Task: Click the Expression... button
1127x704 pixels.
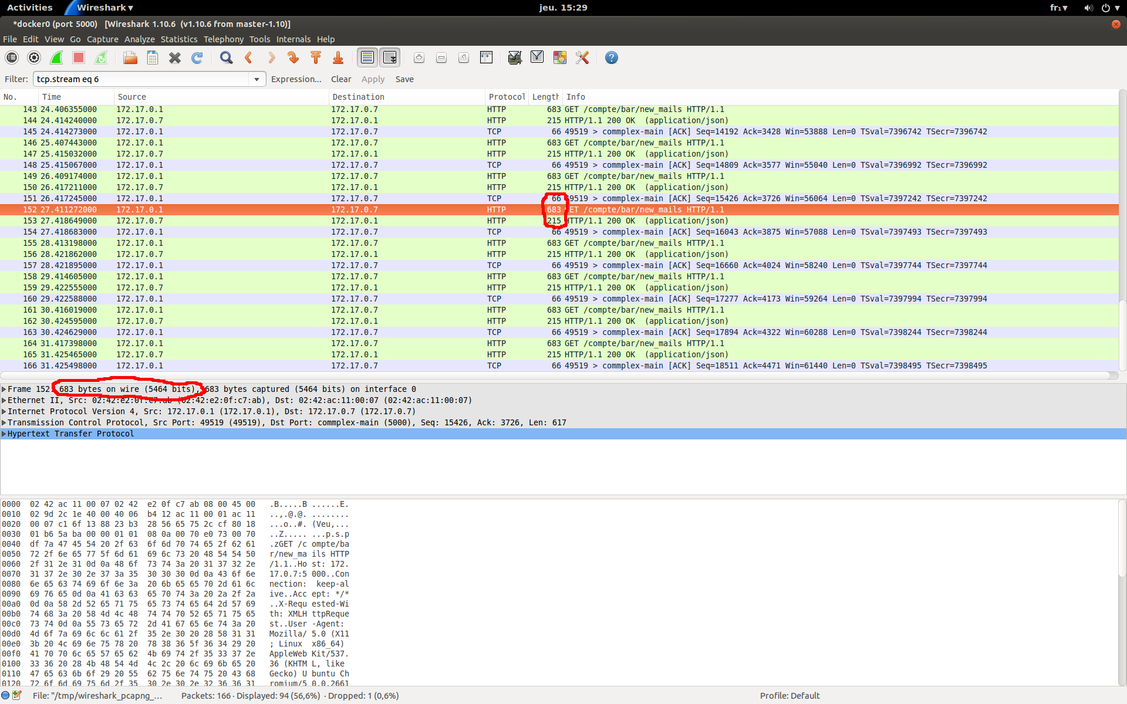Action: click(x=296, y=79)
